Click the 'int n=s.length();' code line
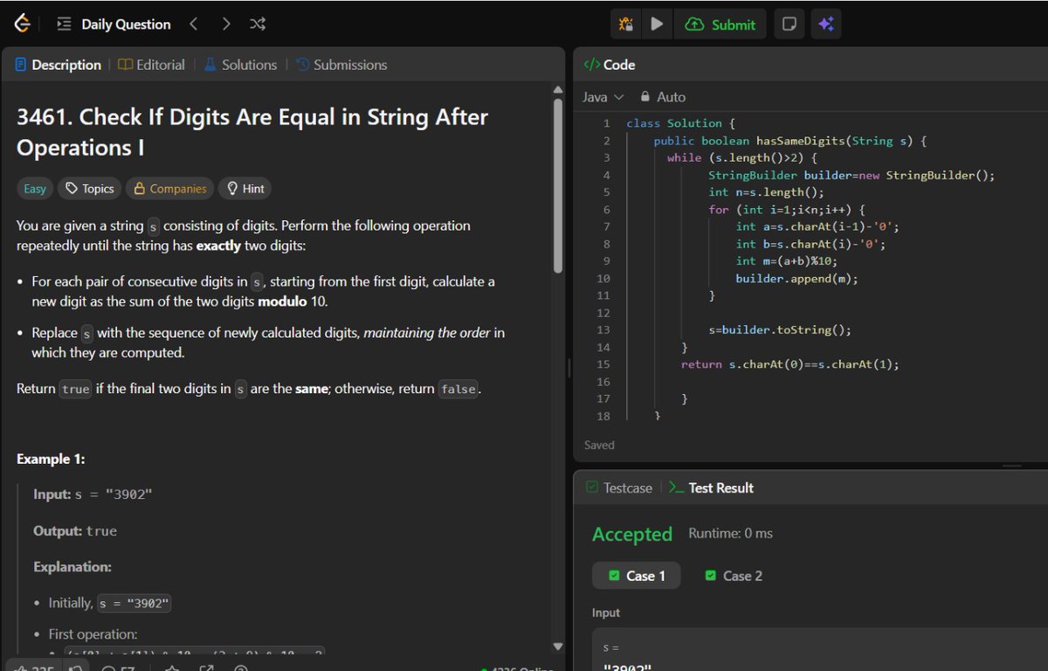Screen dimensions: 1048x671 766,192
